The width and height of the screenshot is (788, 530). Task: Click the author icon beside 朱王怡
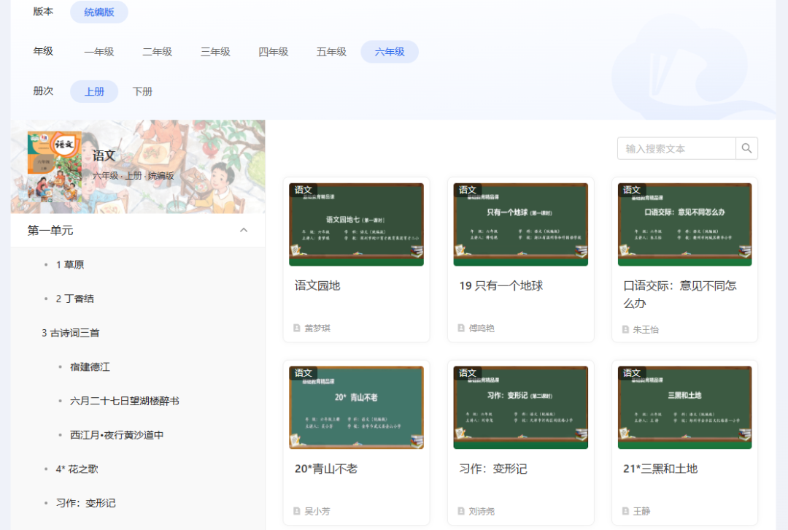(625, 328)
